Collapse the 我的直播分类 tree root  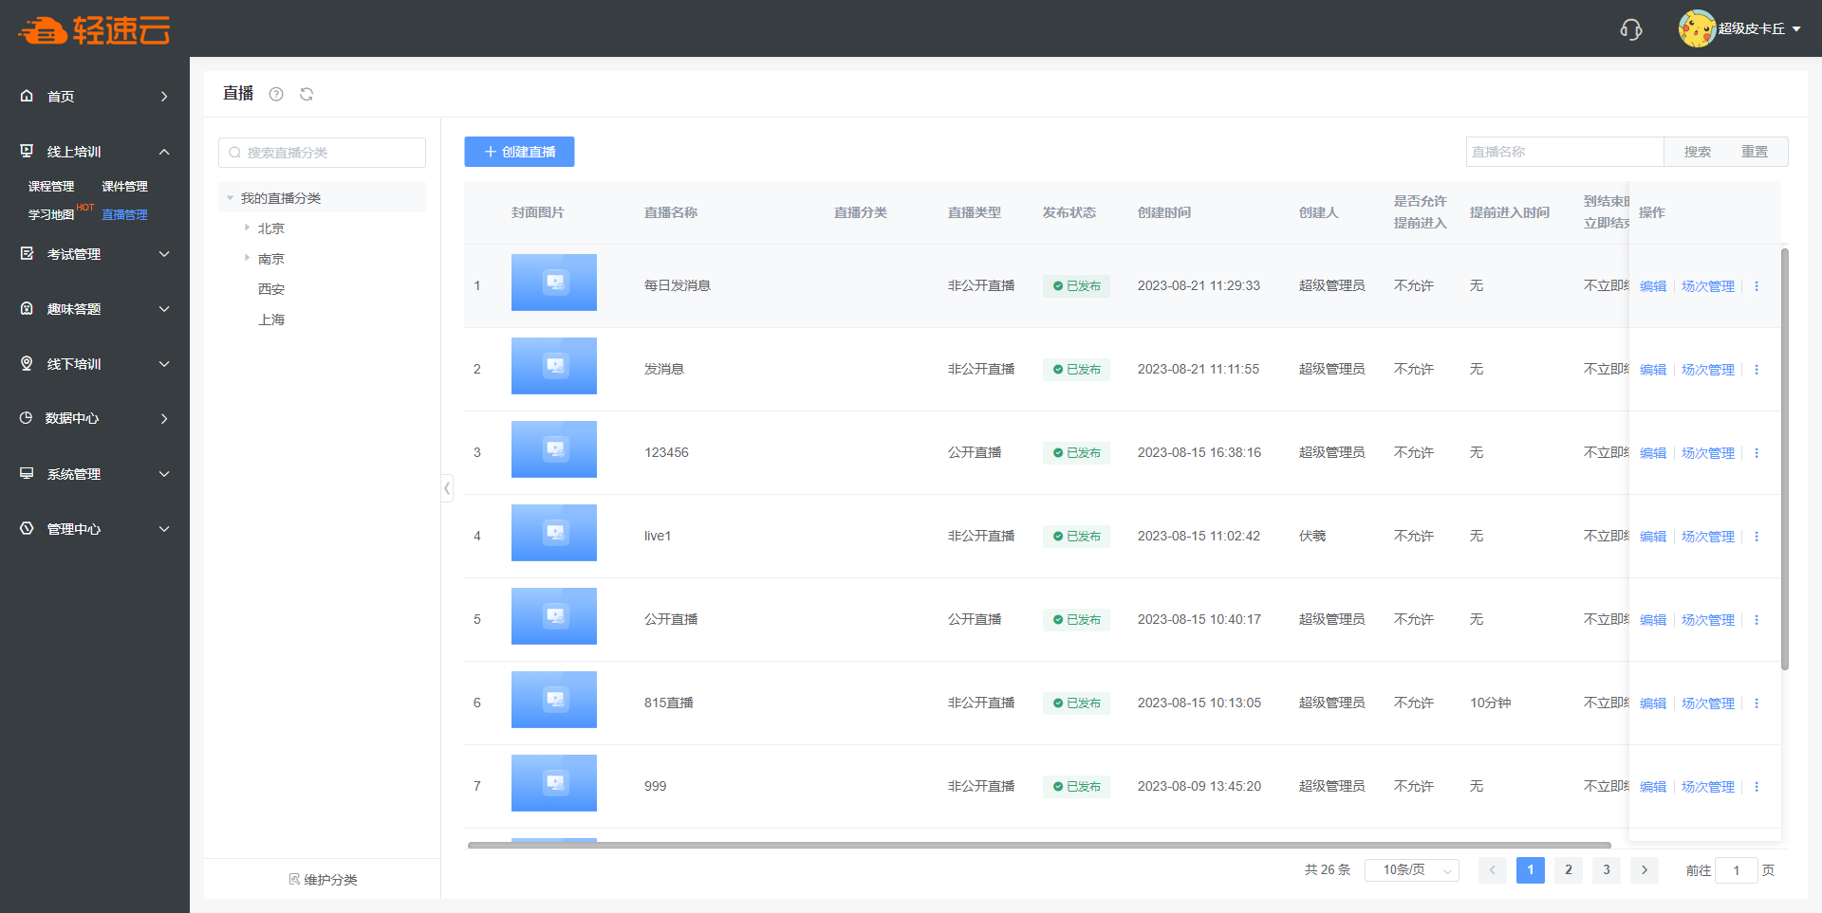click(230, 198)
